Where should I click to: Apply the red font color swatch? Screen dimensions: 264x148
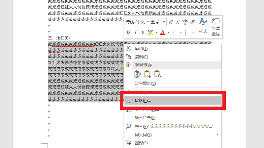[162, 32]
